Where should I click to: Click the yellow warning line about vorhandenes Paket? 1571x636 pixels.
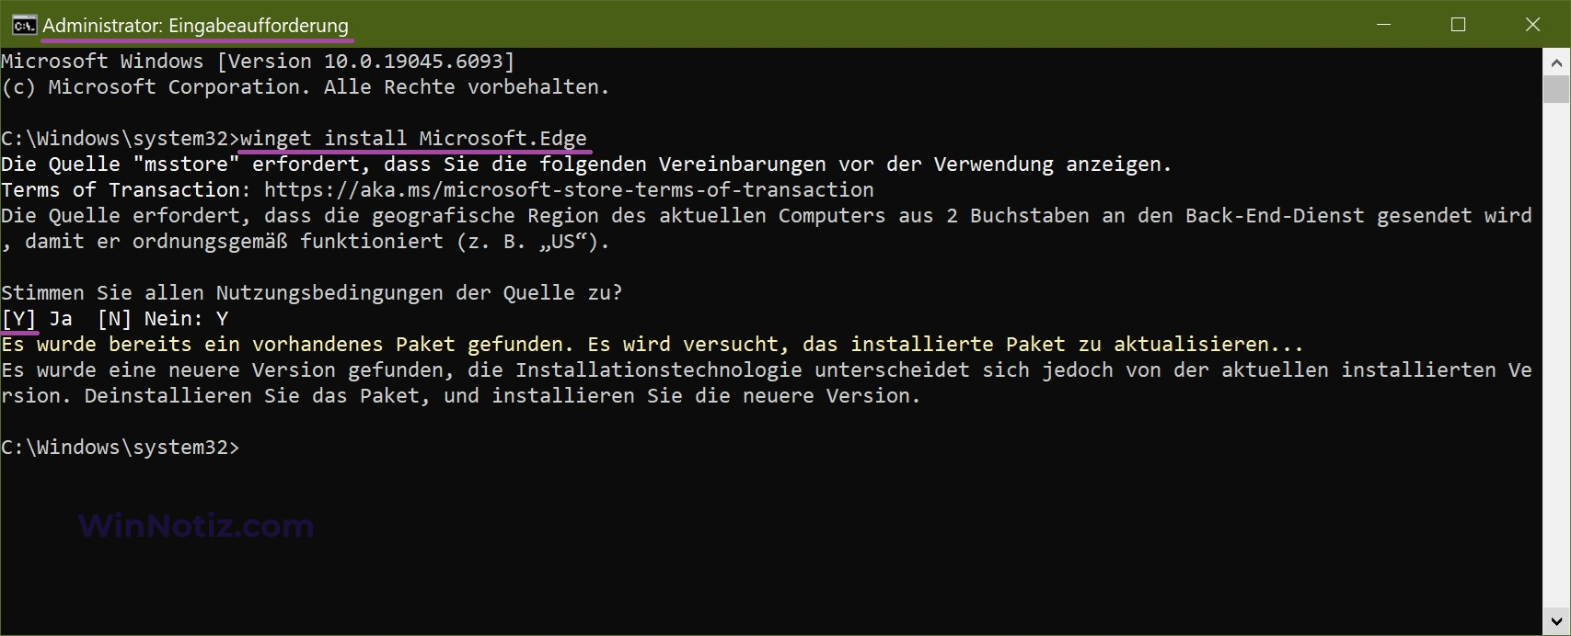click(x=653, y=345)
